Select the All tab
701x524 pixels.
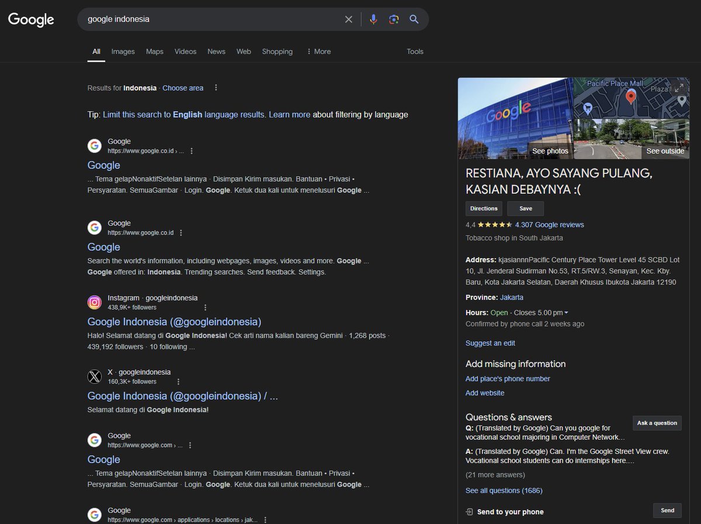pos(96,51)
